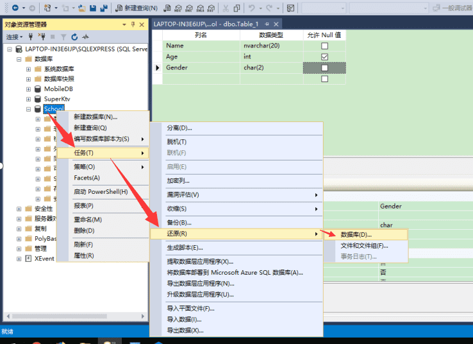Click the row selector arrow beside Gender
Viewport: 473px width, 344px height.
click(x=157, y=67)
